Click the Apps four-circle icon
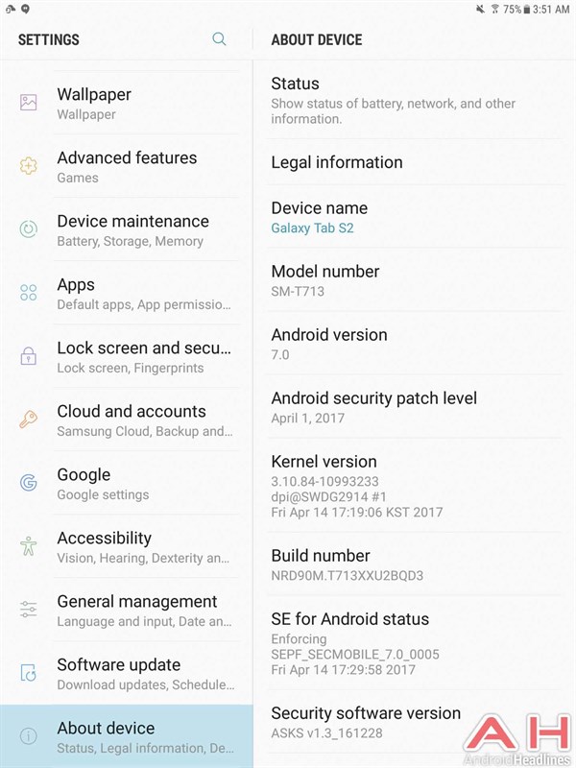 29,293
